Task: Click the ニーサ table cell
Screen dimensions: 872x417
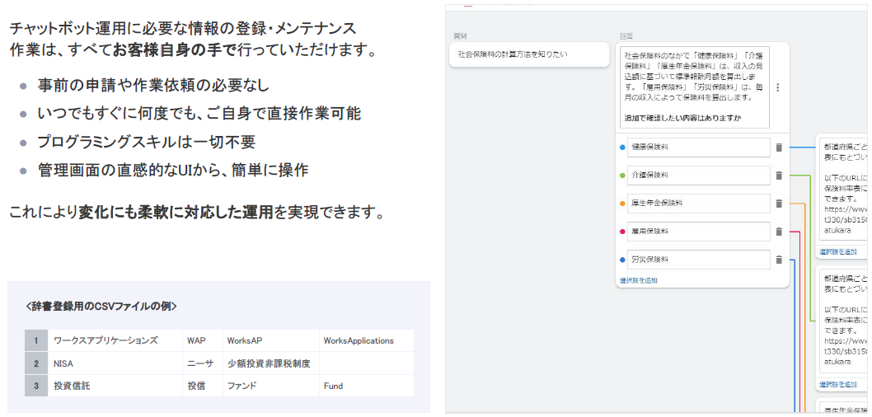Action: tap(203, 363)
